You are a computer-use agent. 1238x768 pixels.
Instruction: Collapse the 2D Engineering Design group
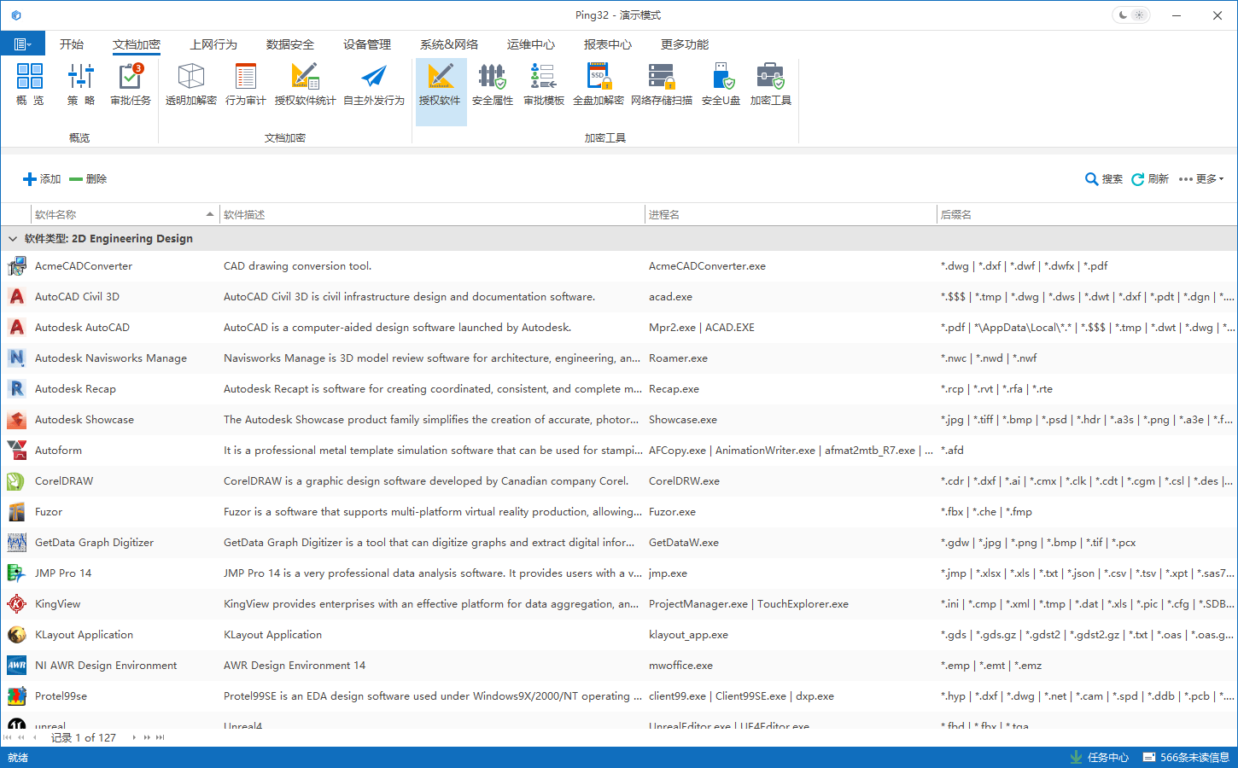[13, 239]
